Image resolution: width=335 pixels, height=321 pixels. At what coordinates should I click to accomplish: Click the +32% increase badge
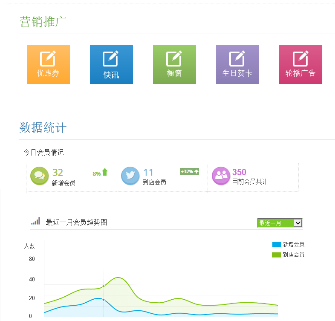pos(190,171)
